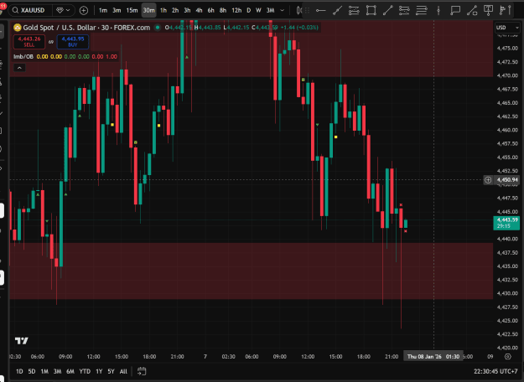Screen dimensions: 524x382
Task: Click the red SELL 4,443.26 button
Action: (x=29, y=42)
